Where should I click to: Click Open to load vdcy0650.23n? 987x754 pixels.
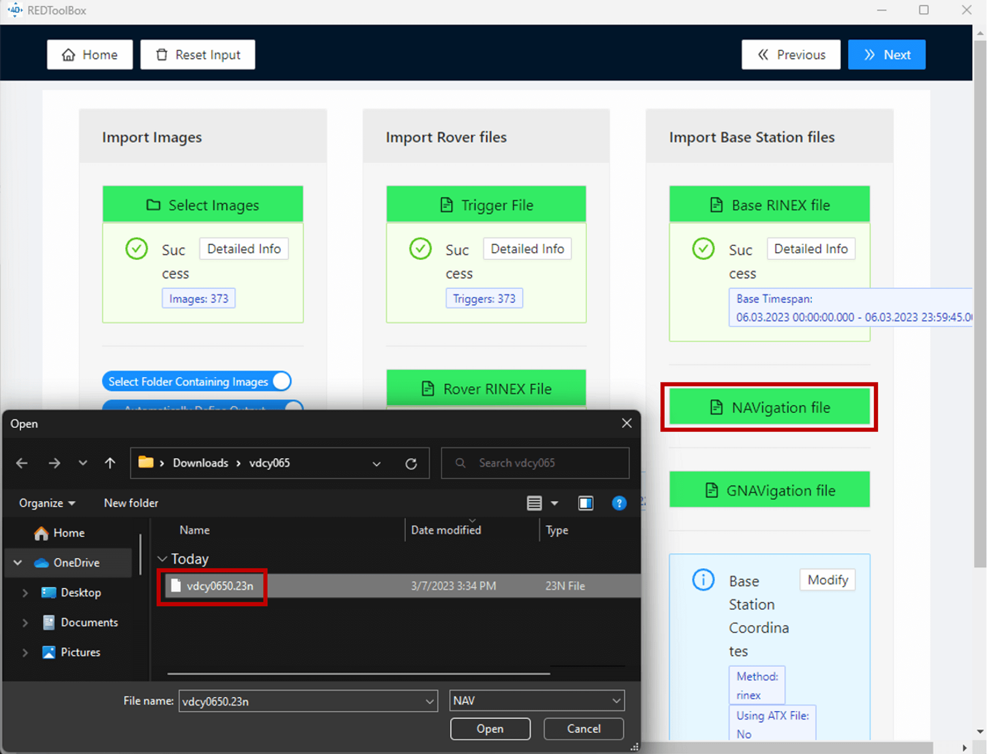[x=490, y=729]
